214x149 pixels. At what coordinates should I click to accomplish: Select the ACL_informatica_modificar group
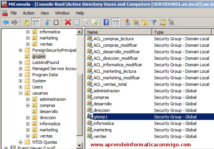pyautogui.click(x=118, y=65)
